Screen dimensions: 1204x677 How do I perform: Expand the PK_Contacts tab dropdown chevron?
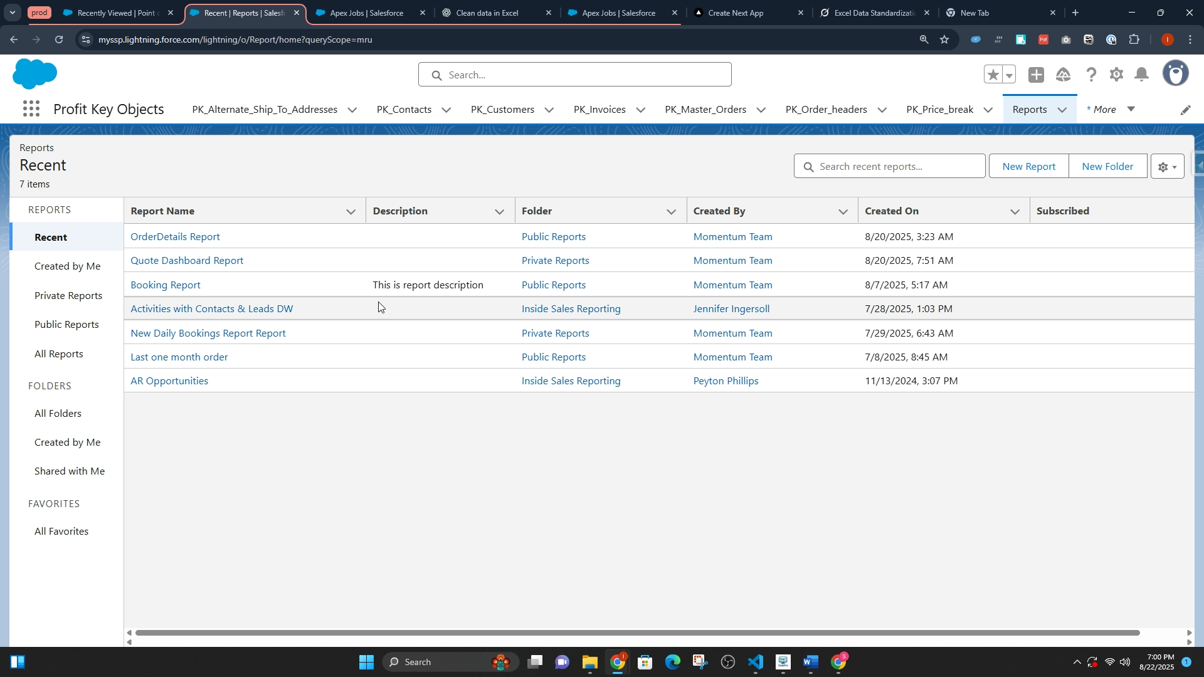pos(446,110)
